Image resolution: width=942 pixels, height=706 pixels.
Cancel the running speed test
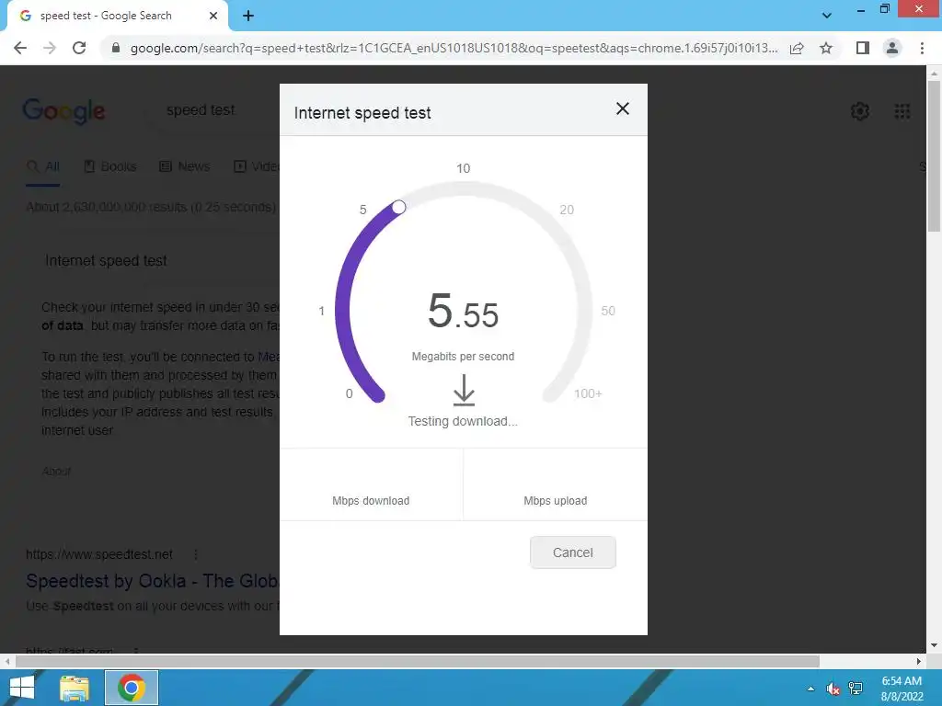click(572, 552)
